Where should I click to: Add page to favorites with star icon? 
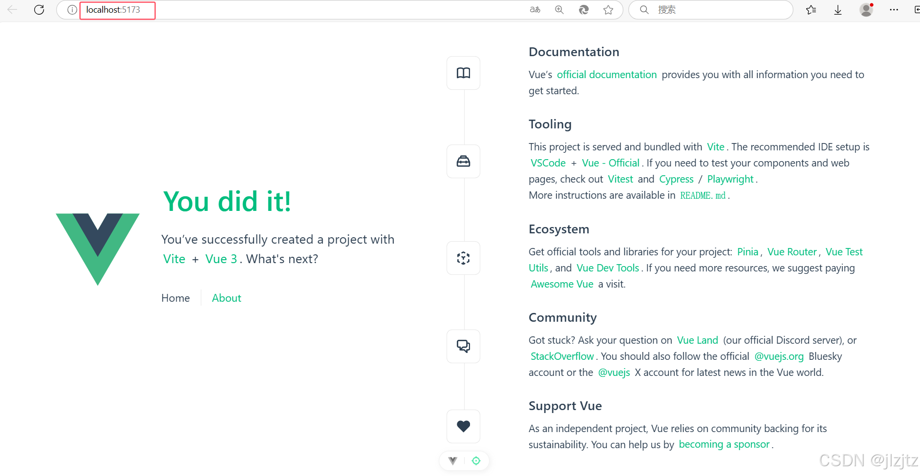(608, 10)
